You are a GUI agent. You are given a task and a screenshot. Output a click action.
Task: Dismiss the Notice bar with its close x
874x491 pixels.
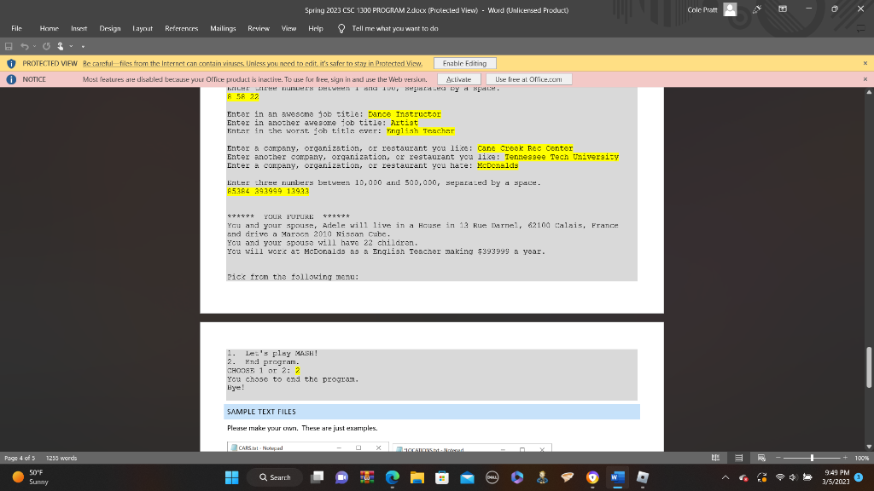tap(865, 78)
